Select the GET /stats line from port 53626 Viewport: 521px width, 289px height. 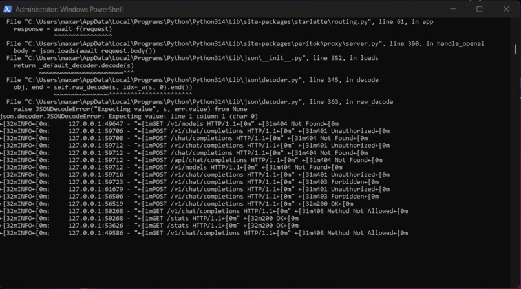(x=149, y=226)
